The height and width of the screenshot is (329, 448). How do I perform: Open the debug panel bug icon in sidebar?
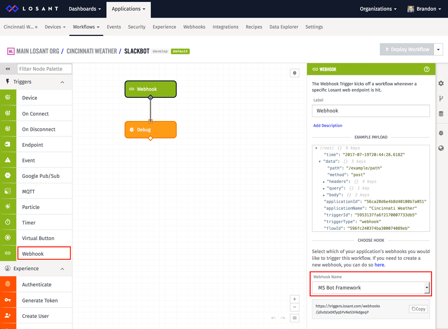(441, 133)
